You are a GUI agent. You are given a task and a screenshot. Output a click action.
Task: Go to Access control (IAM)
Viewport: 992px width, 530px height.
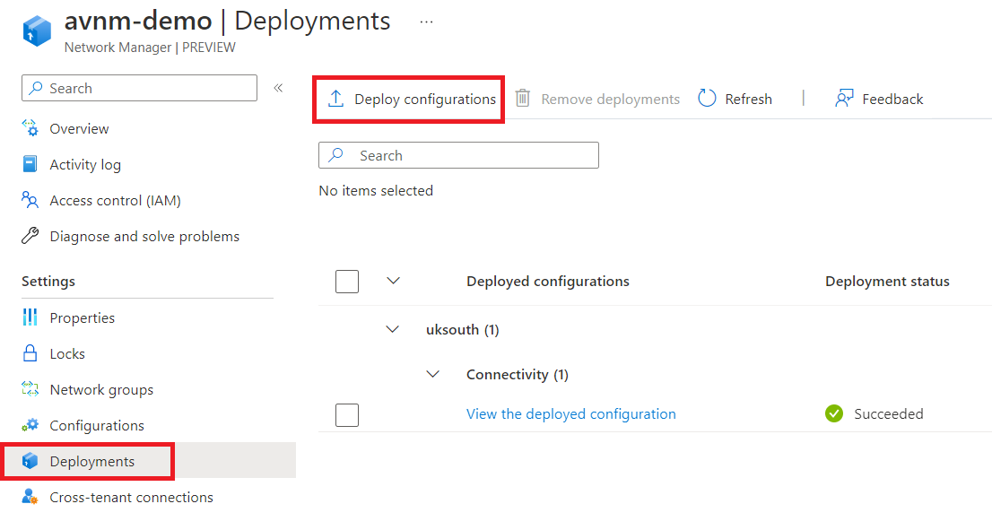[x=115, y=201]
